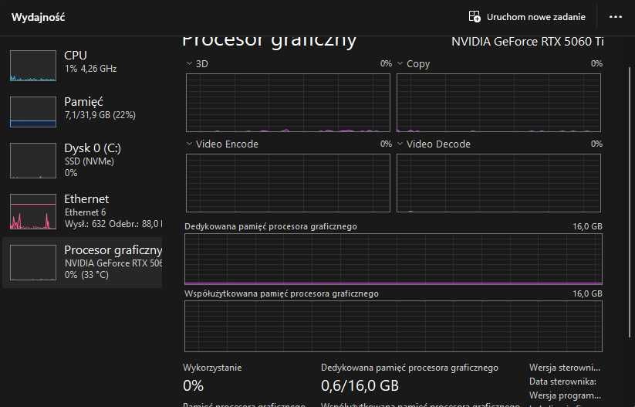Click the Dedykowana pamięć procesora graficznego graph
This screenshot has width=635, height=407.
[393, 259]
